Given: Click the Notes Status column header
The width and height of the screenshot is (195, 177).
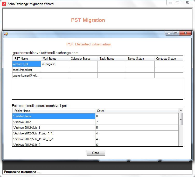Looking at the screenshot, I should pos(140,59).
